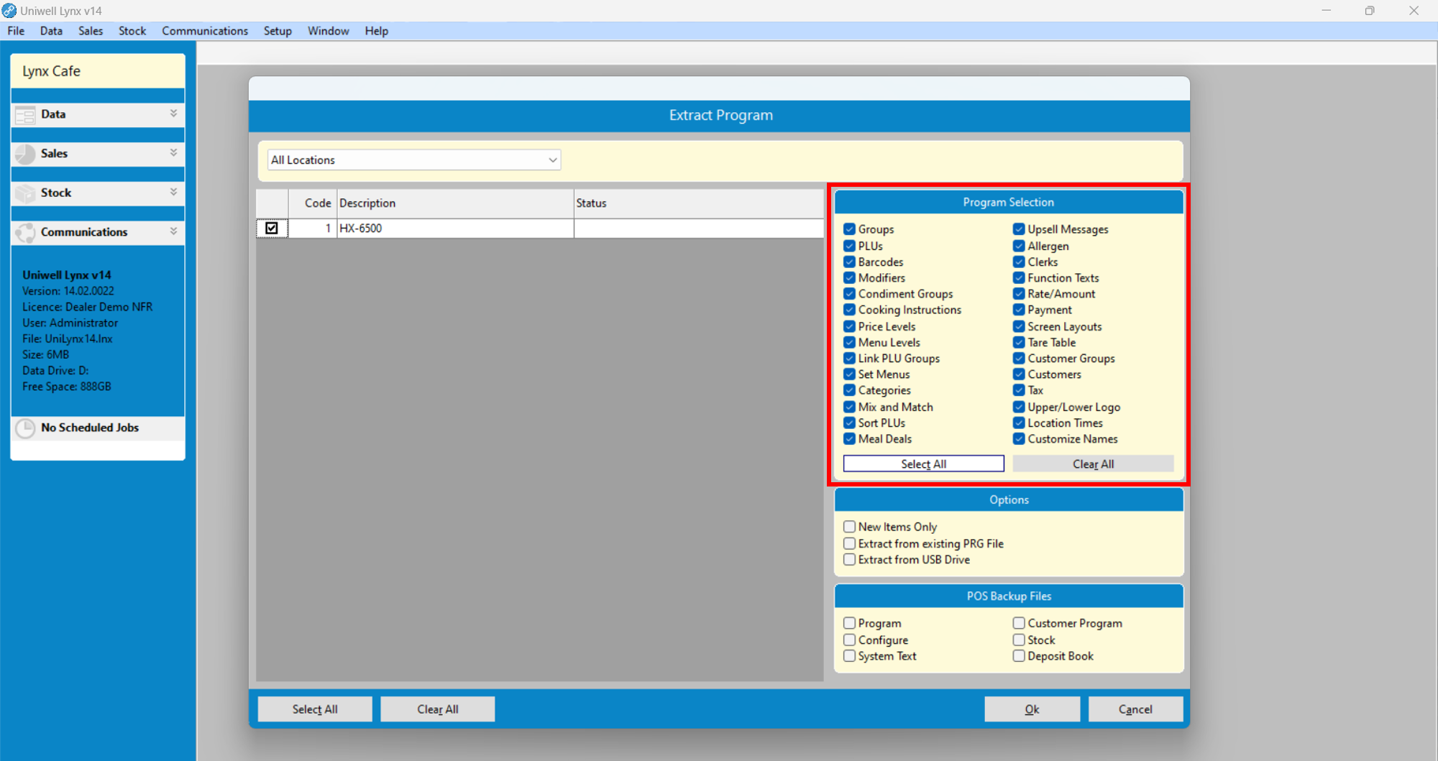Click Clear All in Program Selection
Screen dimensions: 1438x761
click(x=1092, y=464)
